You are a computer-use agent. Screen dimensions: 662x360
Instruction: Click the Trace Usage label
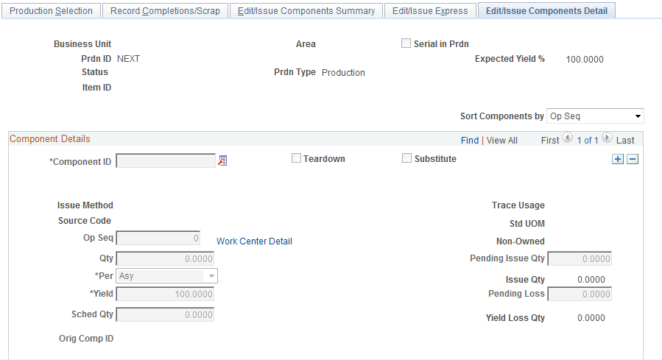(x=518, y=205)
